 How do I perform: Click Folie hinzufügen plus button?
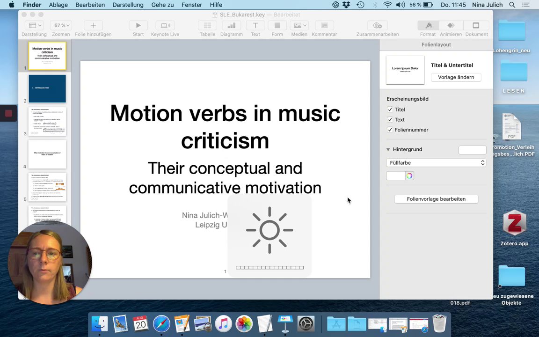click(93, 26)
